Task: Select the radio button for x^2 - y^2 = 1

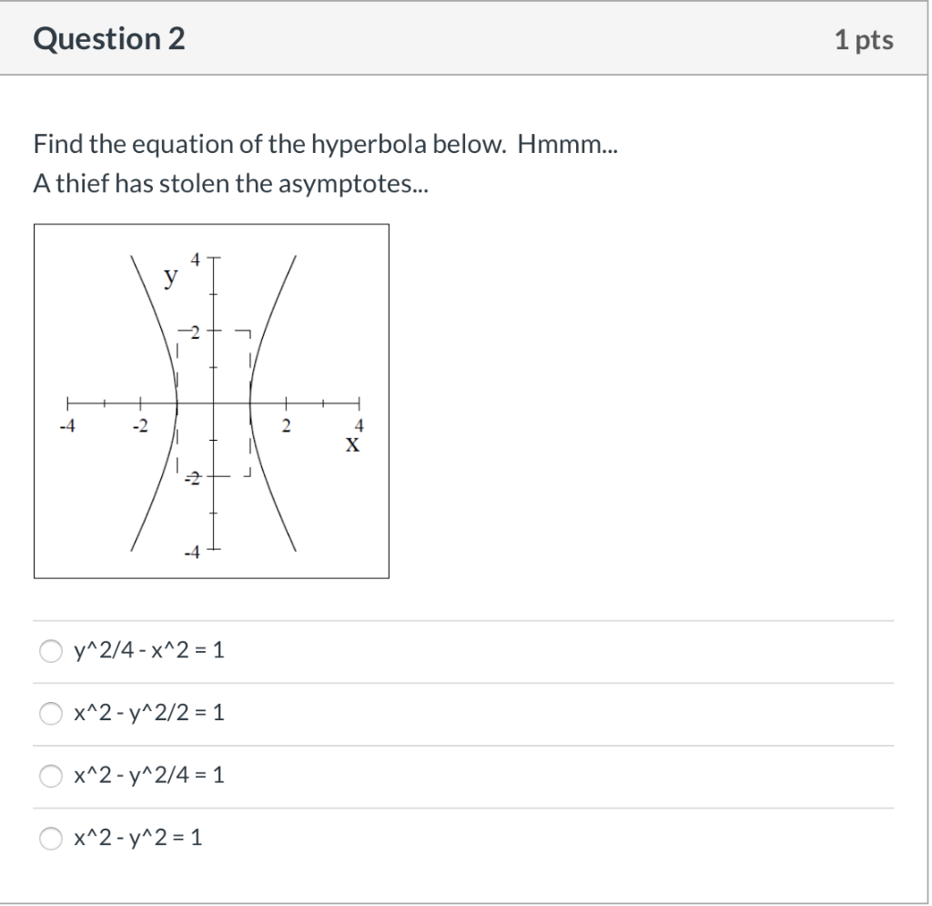Action: [50, 838]
